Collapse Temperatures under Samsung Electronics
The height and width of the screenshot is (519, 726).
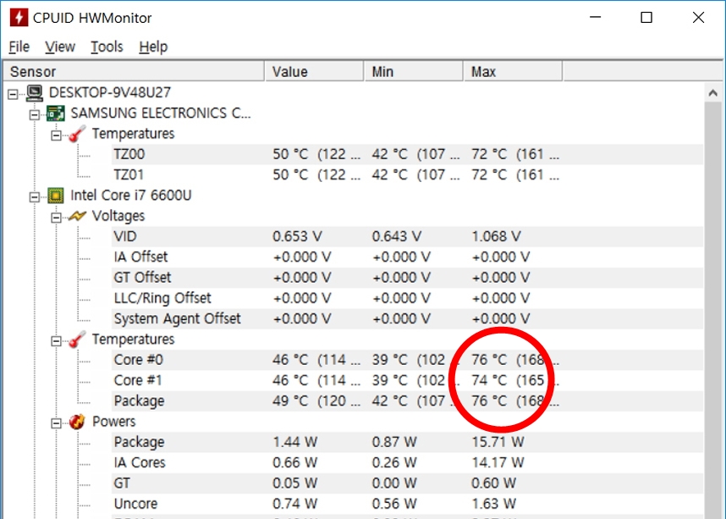point(56,135)
